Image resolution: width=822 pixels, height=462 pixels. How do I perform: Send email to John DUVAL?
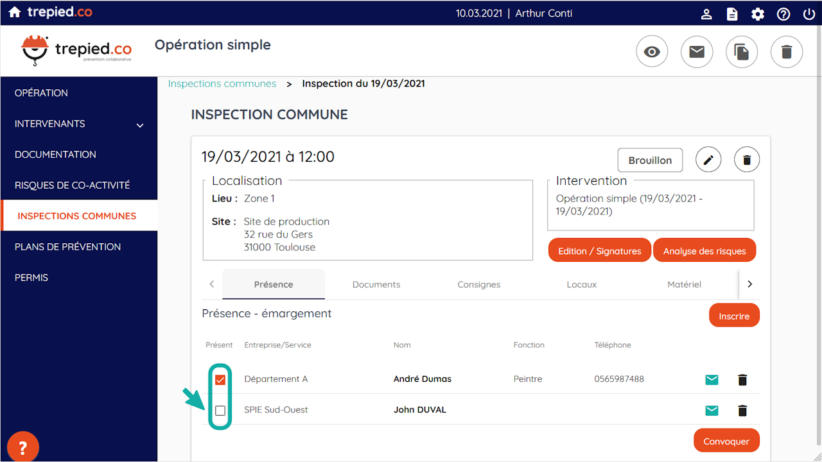click(712, 411)
